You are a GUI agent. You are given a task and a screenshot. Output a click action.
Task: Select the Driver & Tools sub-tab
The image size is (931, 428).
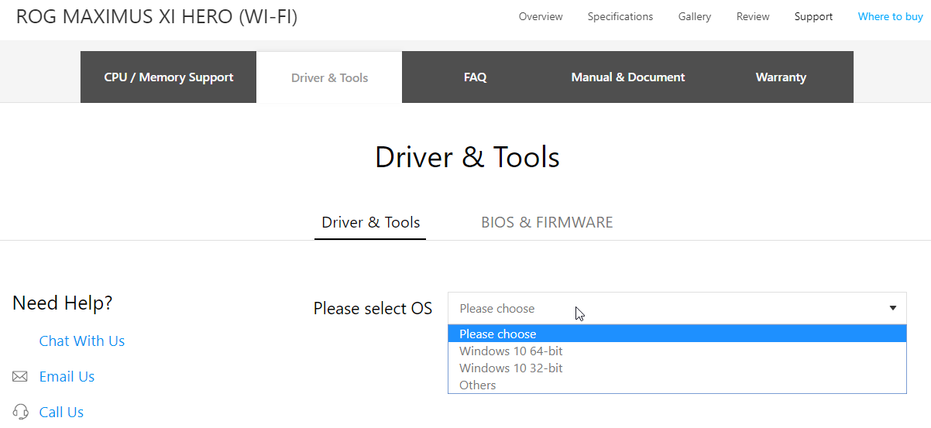(x=370, y=223)
